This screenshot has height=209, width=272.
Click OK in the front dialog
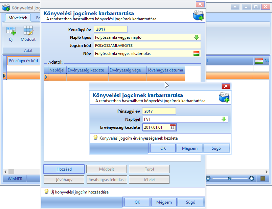(x=163, y=148)
